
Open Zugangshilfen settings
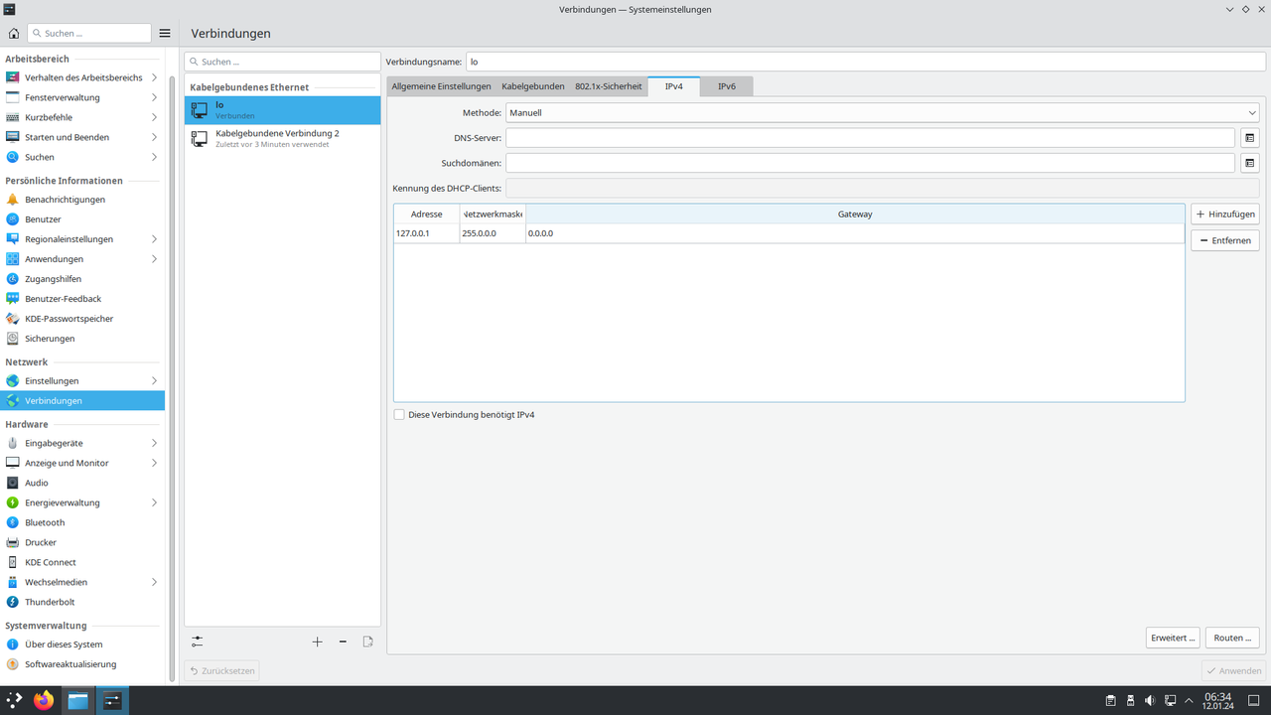82,279
